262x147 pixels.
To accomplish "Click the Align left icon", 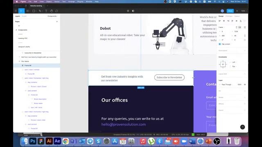I will tap(220, 21).
